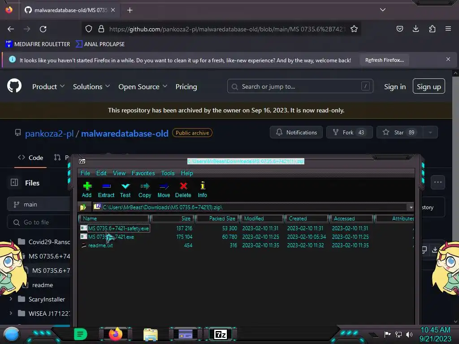Select MS 0735.6+7421-safety.exe file
Screen dimensions: 459x344
[x=118, y=228]
